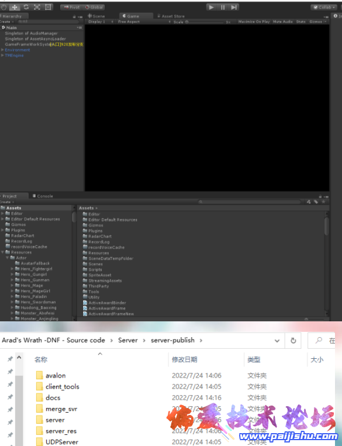Image resolution: width=342 pixels, height=446 pixels.
Task: Collapse the Actor folder in tree
Action: pos(8,258)
